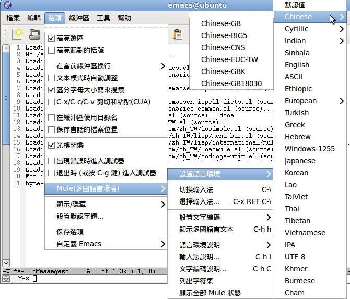The image size is (350, 299).
Task: Open the 編輯 menu
Action: [x=34, y=18]
